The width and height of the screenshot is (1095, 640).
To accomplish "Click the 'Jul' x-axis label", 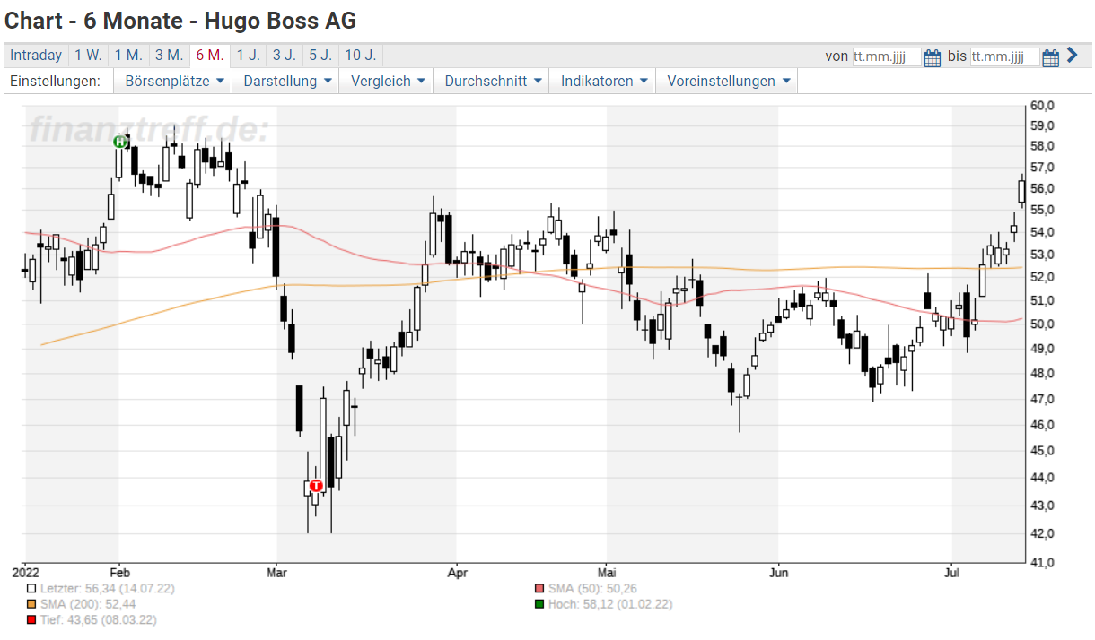I will tap(951, 571).
